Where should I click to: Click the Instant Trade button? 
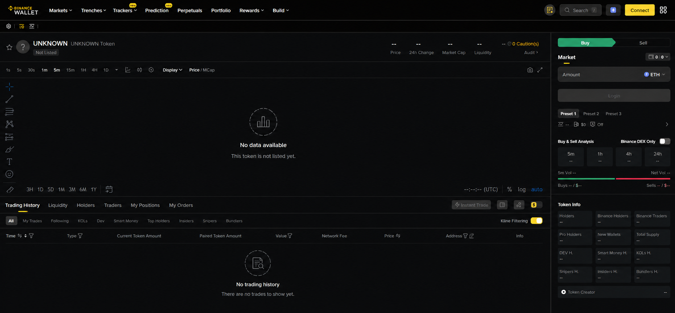pyautogui.click(x=471, y=205)
